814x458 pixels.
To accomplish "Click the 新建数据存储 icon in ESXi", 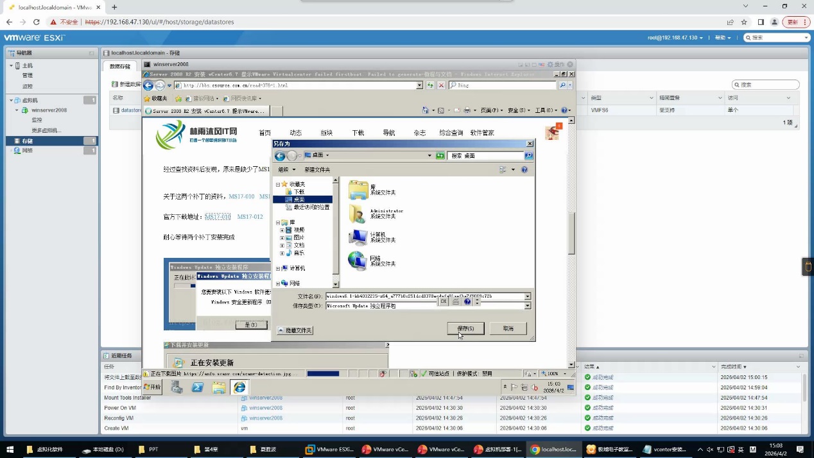I will tap(115, 84).
